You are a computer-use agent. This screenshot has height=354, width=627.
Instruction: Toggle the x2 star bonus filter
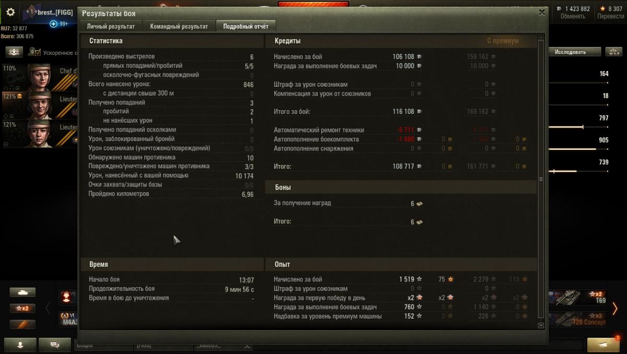pyautogui.click(x=22, y=308)
